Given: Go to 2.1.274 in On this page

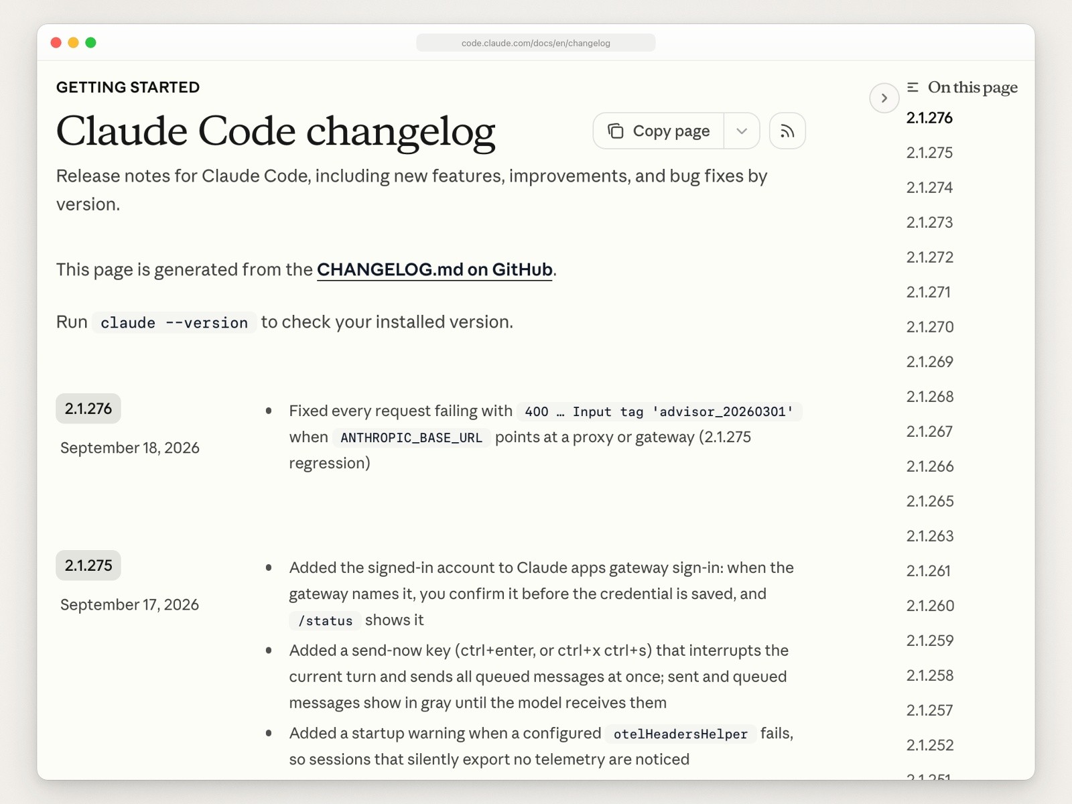Looking at the screenshot, I should click(x=929, y=188).
